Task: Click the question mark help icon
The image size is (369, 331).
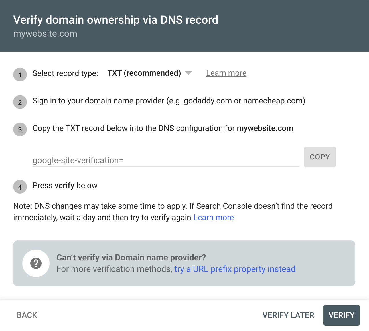Action: pyautogui.click(x=36, y=263)
